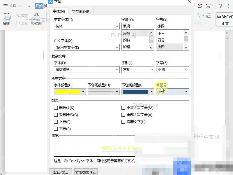Open complex script style (L) dropdown
The image size is (233, 175).
[138, 69]
